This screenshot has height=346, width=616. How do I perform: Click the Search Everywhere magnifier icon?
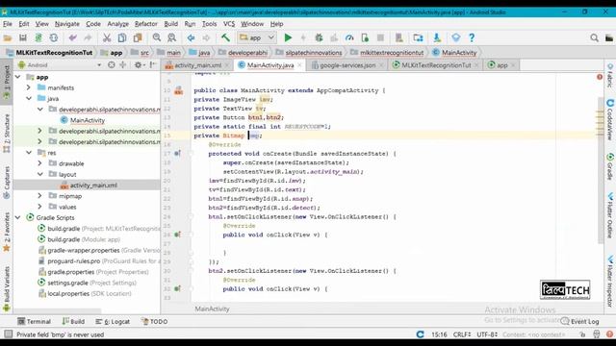(595, 38)
